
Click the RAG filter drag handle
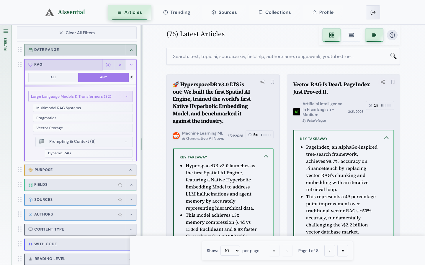pyautogui.click(x=20, y=64)
